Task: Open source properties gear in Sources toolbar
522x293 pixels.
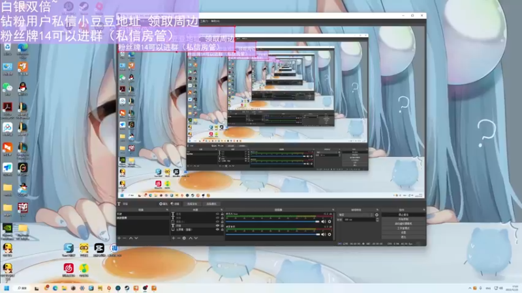Action: pyautogui.click(x=184, y=238)
